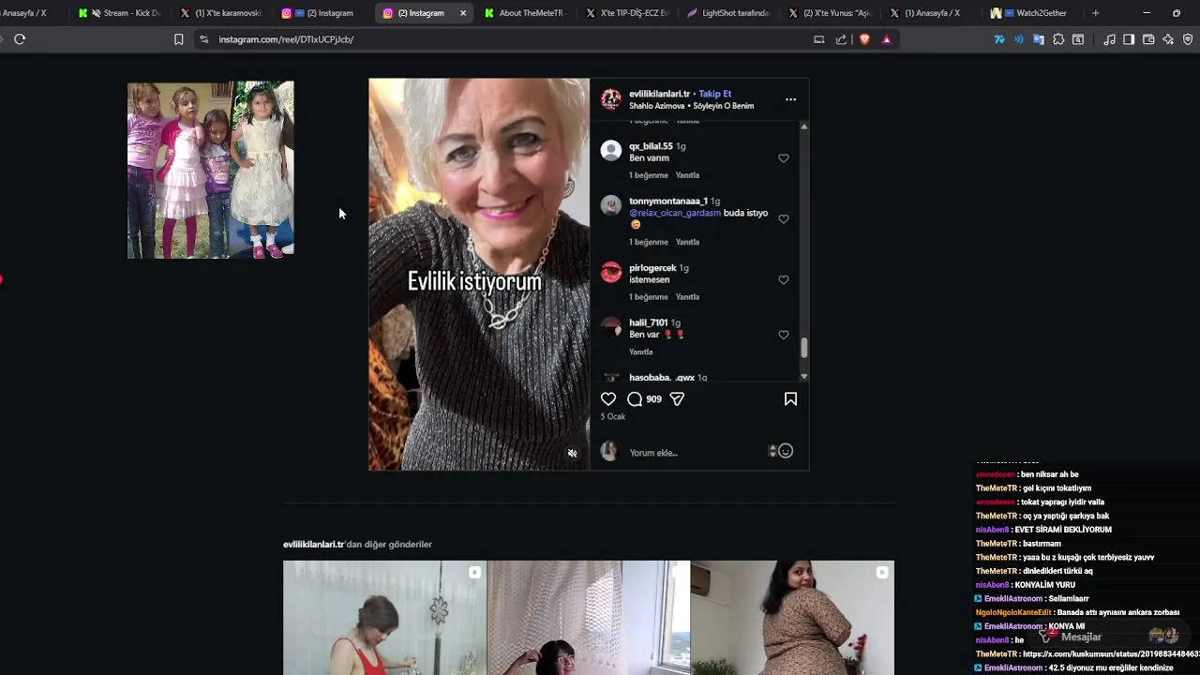The height and width of the screenshot is (675, 1200).
Task: Open the x.com link in TheMeteTR's chat message
Action: (x=1111, y=654)
